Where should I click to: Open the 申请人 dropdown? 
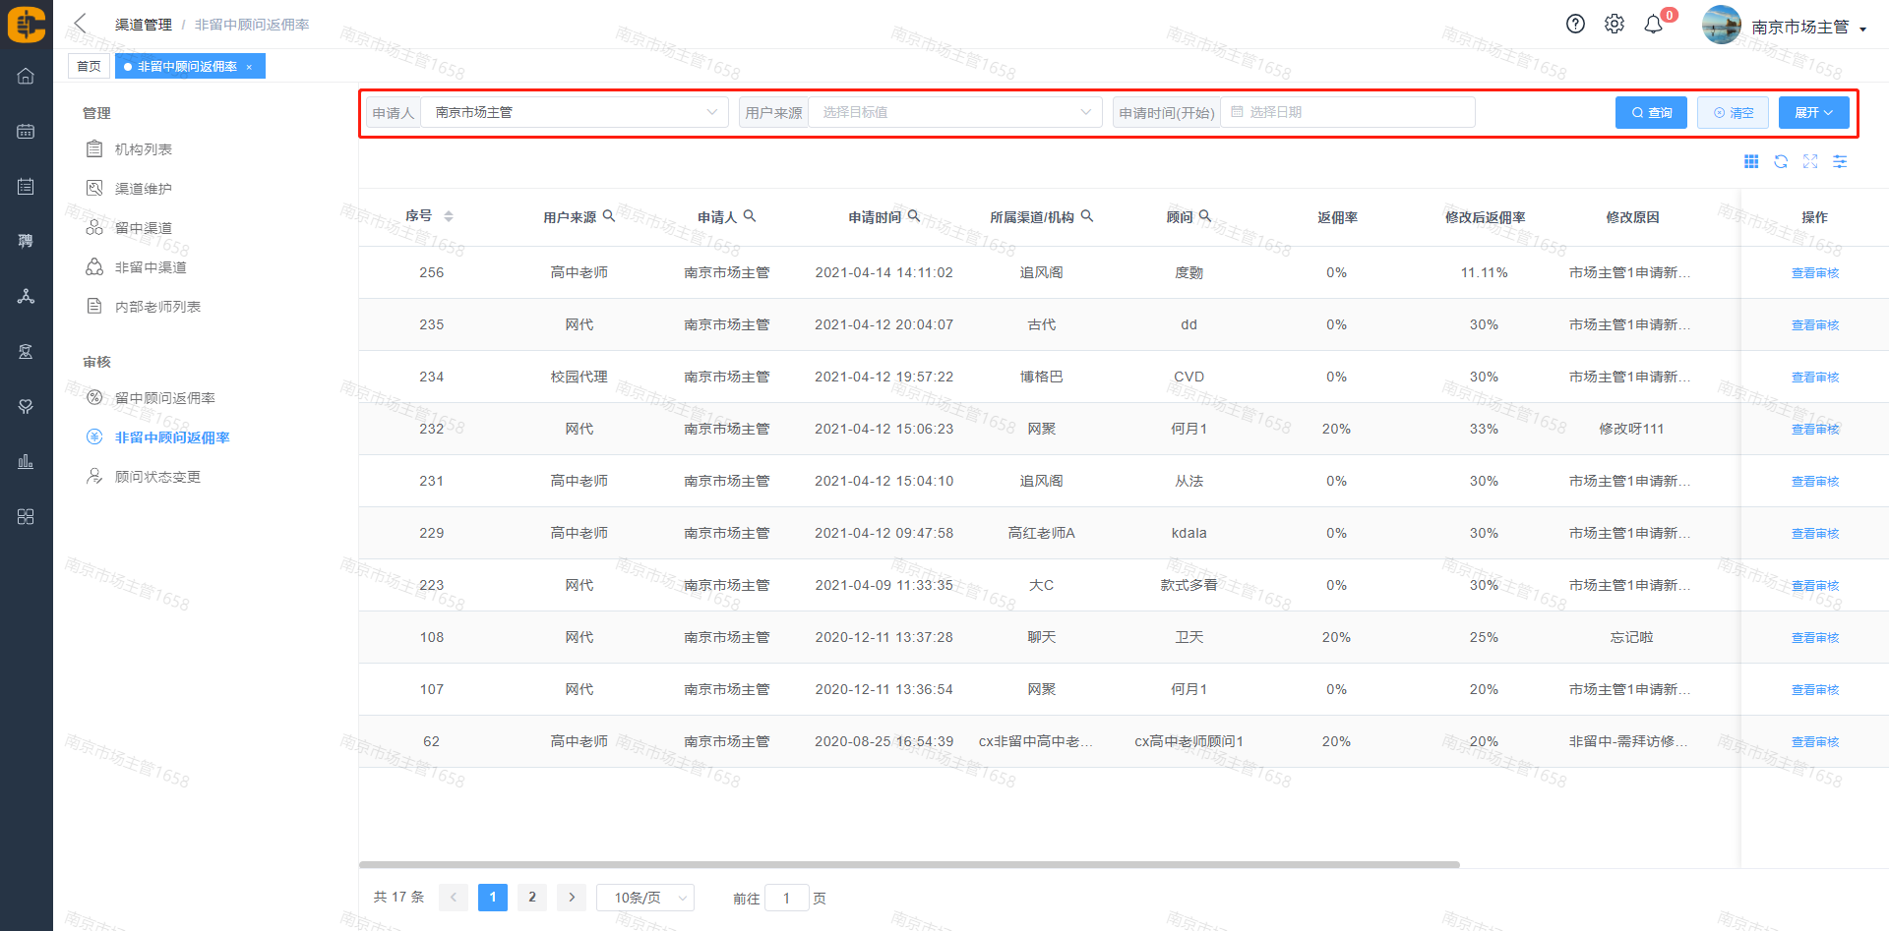575,112
